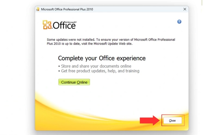This screenshot has width=222, height=135.
Task: Click the Office installer icon in title bar
Action: (38, 9)
